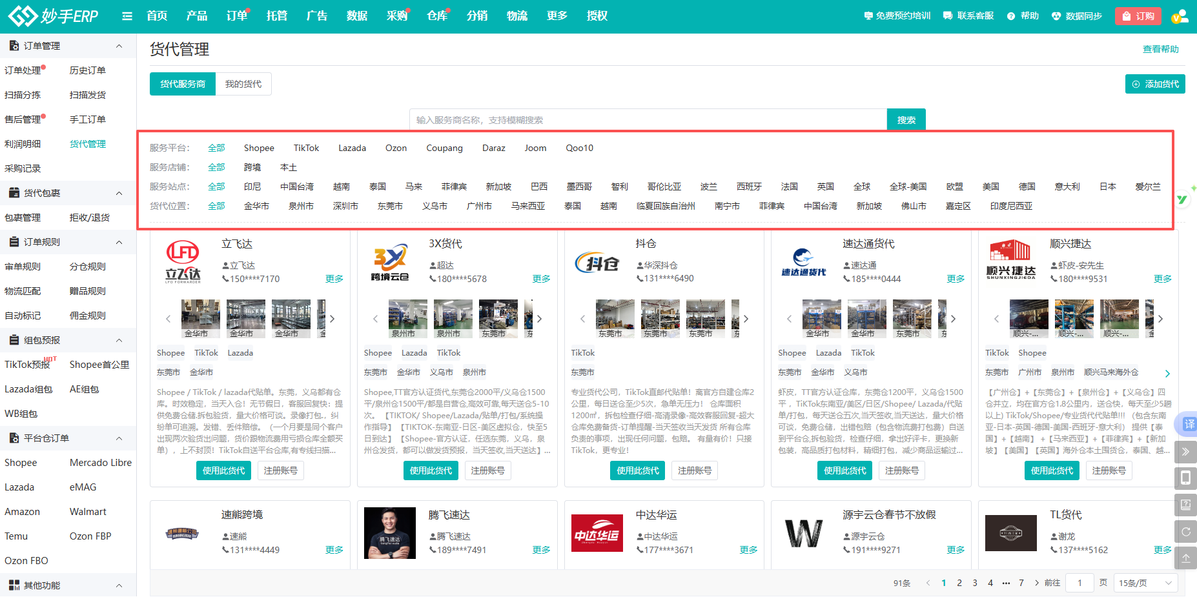Click next arrow in 抖仓 image carousel

(x=746, y=319)
